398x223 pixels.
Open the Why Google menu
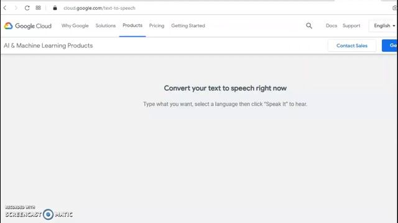pyautogui.click(x=75, y=25)
